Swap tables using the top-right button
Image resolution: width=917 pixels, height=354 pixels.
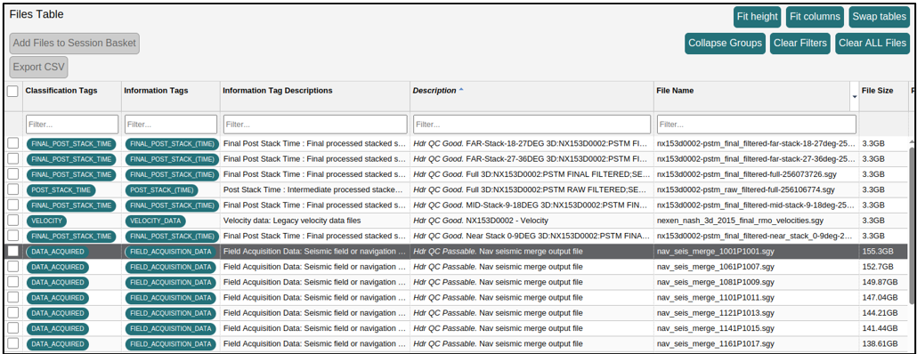click(x=879, y=17)
